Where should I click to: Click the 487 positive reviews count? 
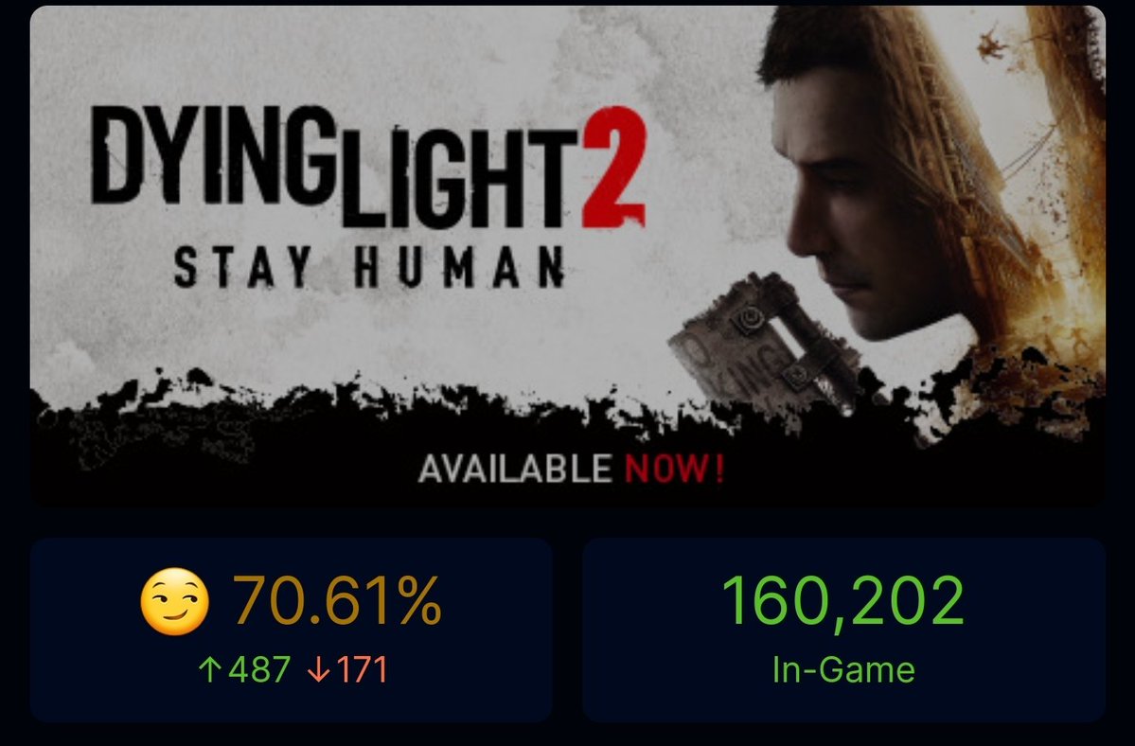click(259, 670)
